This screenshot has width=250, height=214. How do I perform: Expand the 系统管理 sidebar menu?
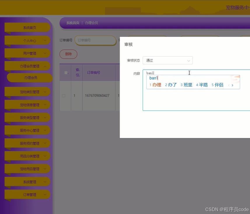(x=27, y=181)
